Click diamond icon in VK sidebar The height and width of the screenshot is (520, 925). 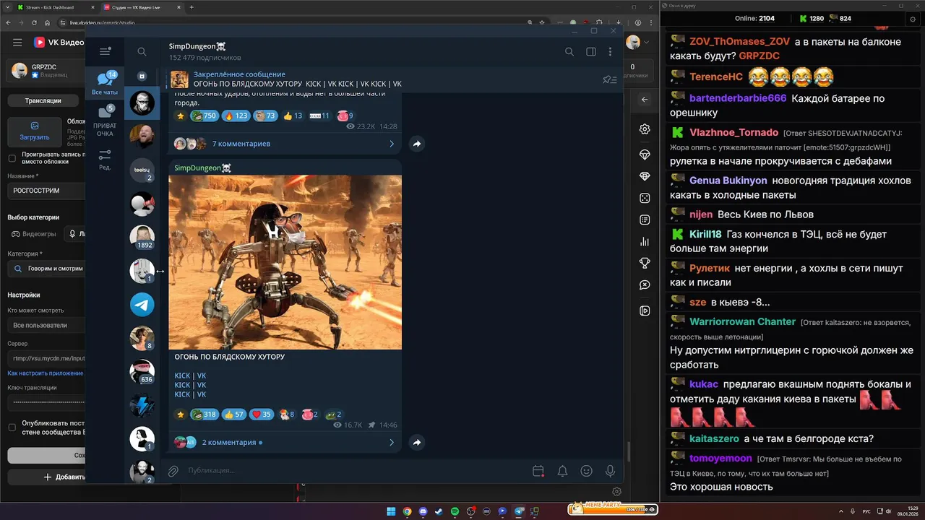[x=645, y=176]
